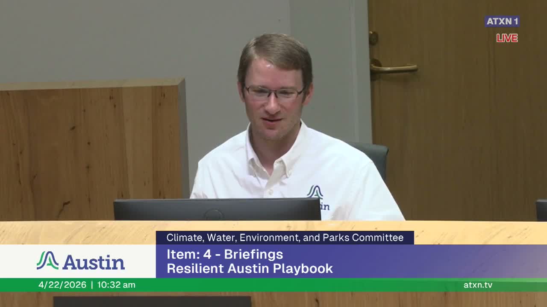Select the "Item: 4 - Briefings" line
This screenshot has width=547, height=307.
(225, 254)
